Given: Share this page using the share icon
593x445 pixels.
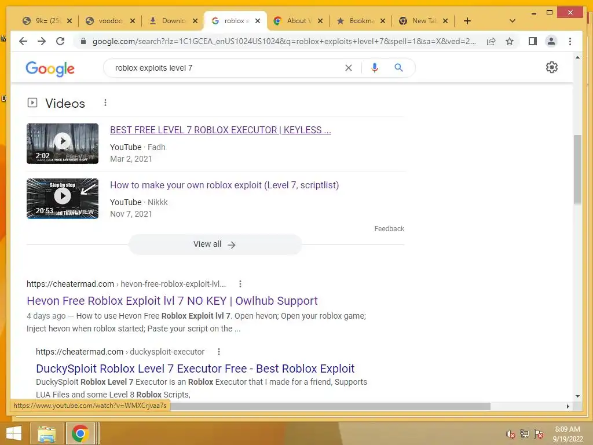Looking at the screenshot, I should tap(491, 41).
